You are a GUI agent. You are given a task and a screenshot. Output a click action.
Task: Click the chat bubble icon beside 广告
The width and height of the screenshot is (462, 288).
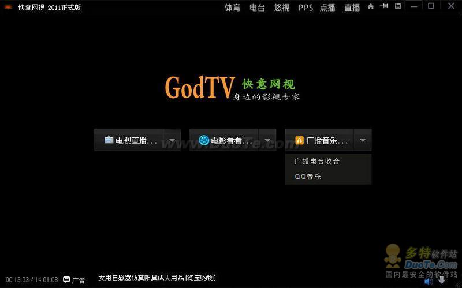coord(66,280)
